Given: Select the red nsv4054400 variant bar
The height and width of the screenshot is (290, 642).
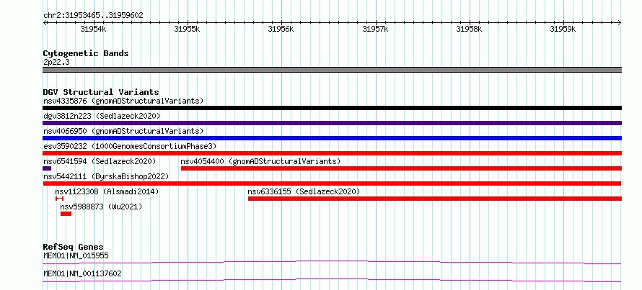Looking at the screenshot, I should pyautogui.click(x=401, y=168).
